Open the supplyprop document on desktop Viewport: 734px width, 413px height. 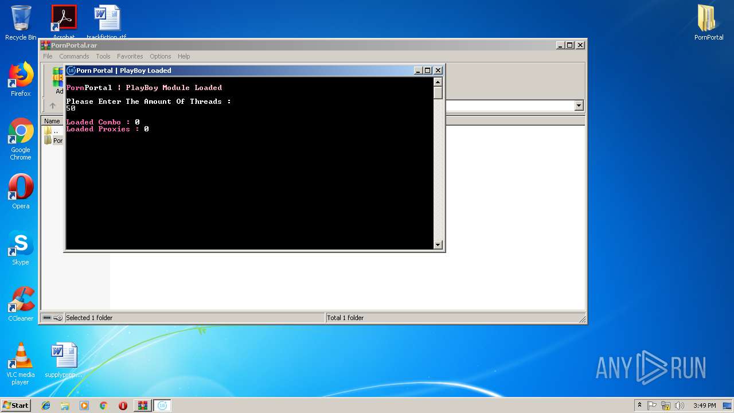tap(64, 360)
